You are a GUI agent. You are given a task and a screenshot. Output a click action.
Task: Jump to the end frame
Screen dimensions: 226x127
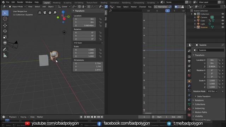point(102,117)
